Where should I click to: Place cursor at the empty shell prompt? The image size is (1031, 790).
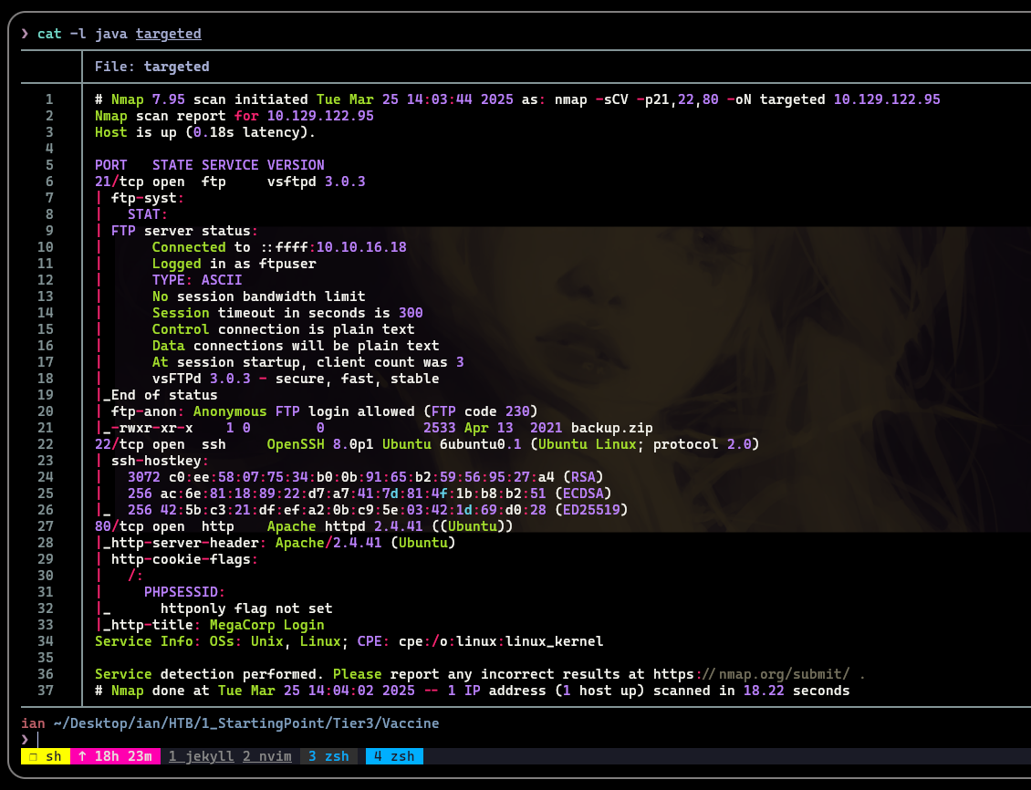39,739
